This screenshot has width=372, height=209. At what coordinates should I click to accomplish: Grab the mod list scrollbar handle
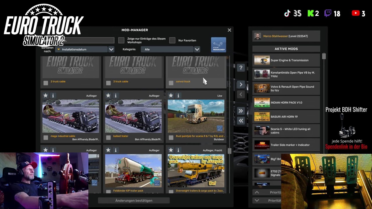230,151
